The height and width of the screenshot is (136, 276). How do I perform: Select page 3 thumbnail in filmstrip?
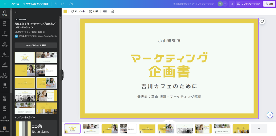point(110,128)
